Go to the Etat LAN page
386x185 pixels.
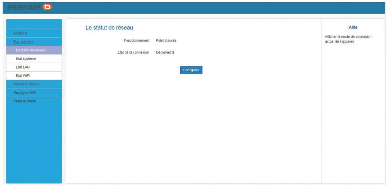23,67
